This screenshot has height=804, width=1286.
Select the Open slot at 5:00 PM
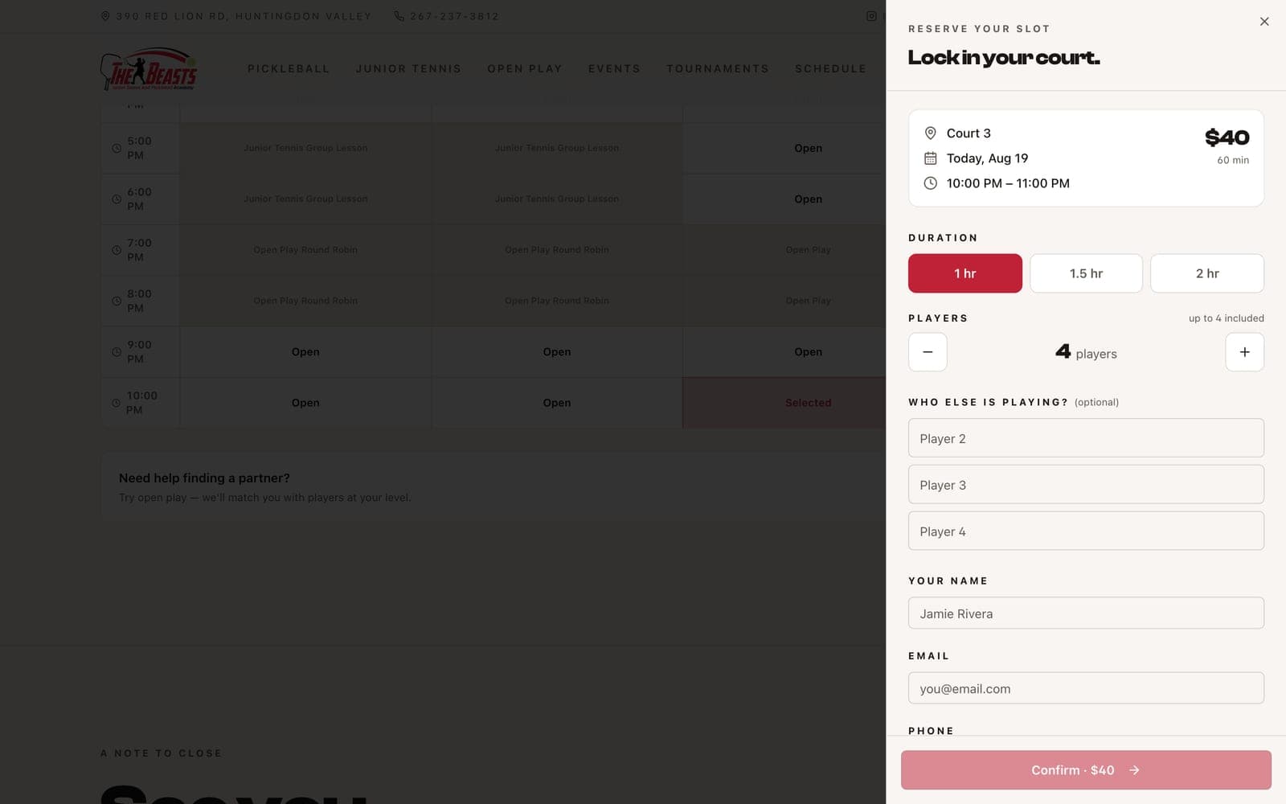[808, 149]
